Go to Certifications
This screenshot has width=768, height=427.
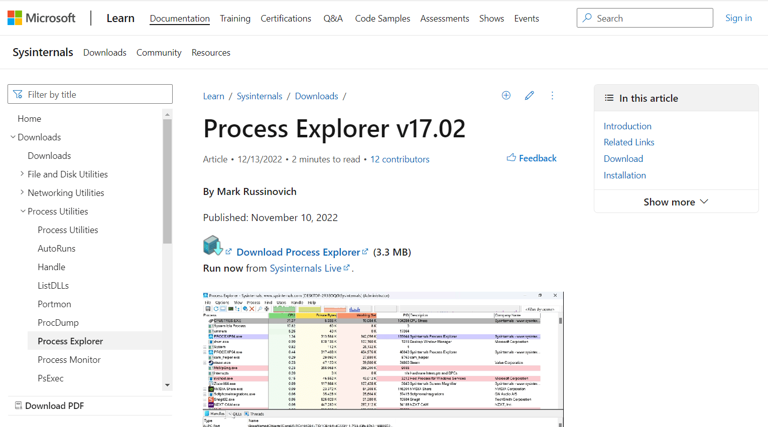(286, 19)
